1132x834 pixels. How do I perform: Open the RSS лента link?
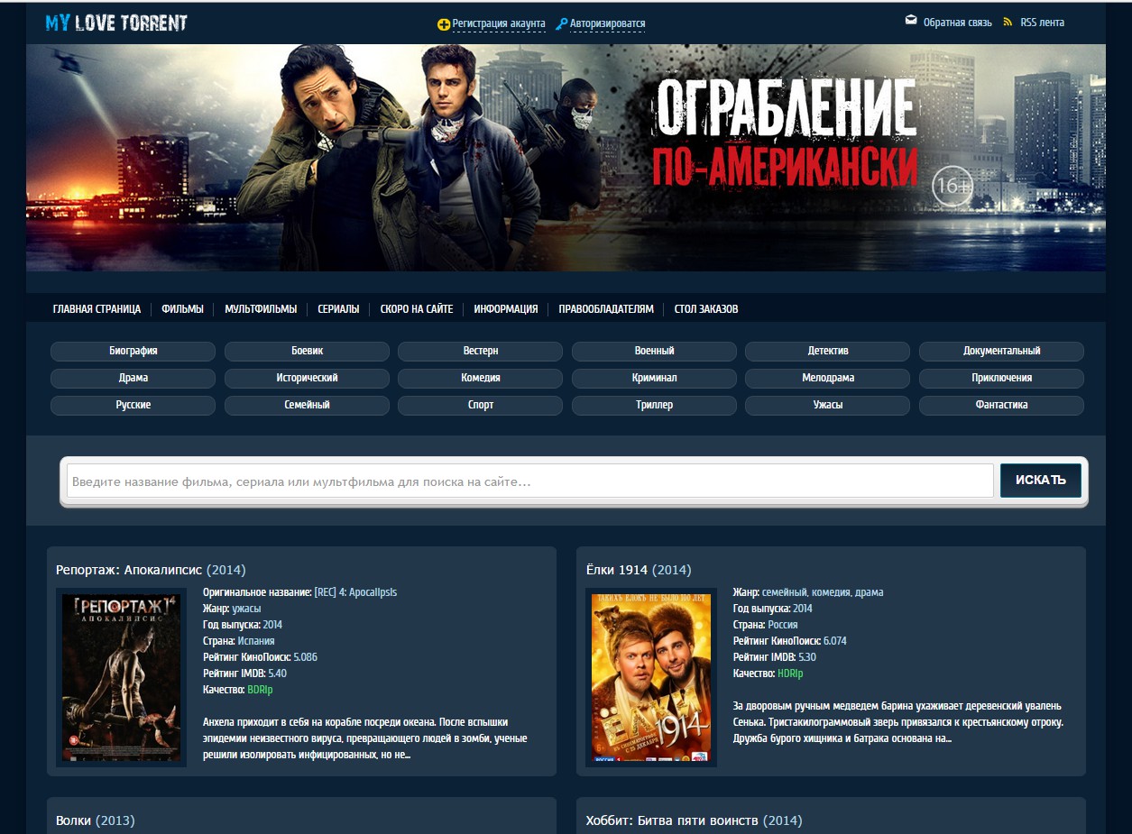(1042, 23)
